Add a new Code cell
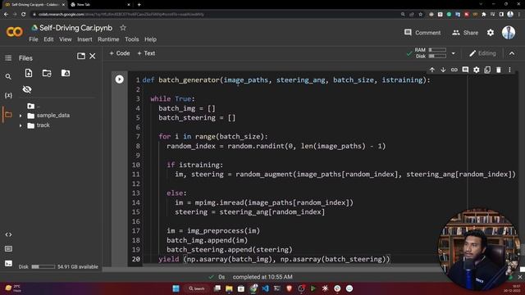Screen dimensions: 525x295 coord(120,53)
